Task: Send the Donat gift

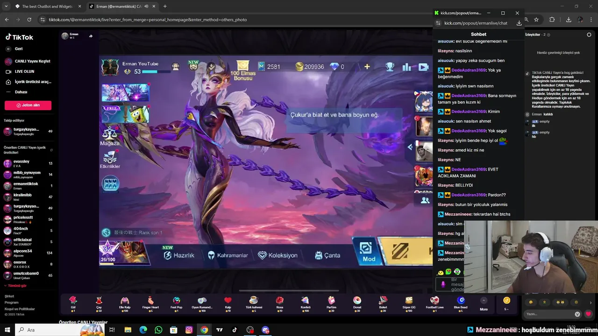Action: [x=357, y=303]
